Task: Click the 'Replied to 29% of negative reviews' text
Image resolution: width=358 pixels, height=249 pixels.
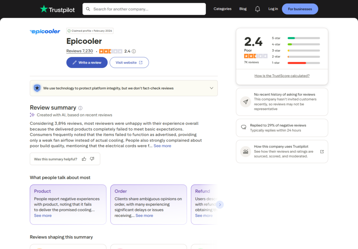Action: pyautogui.click(x=278, y=125)
